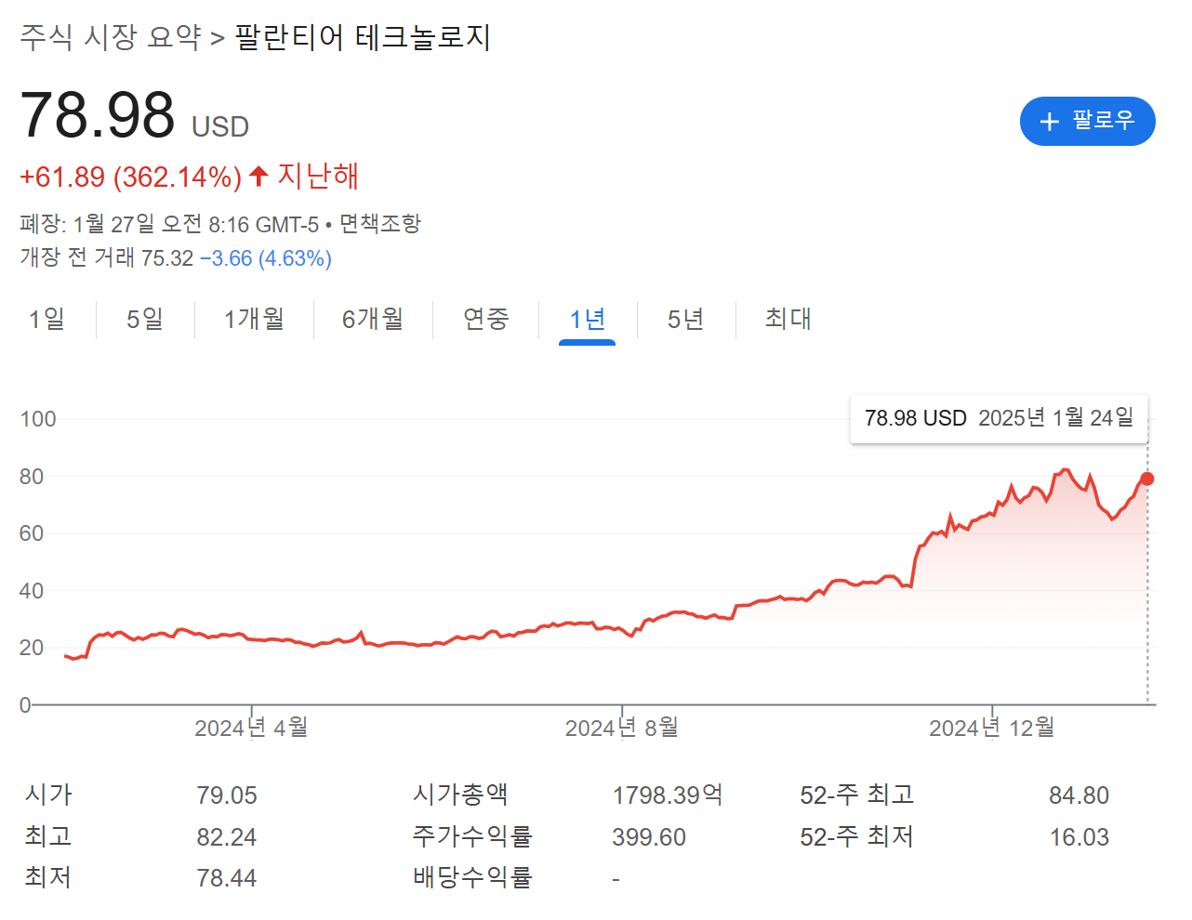
Task: Click the 2024년 4월 axis label
Action: click(x=251, y=728)
